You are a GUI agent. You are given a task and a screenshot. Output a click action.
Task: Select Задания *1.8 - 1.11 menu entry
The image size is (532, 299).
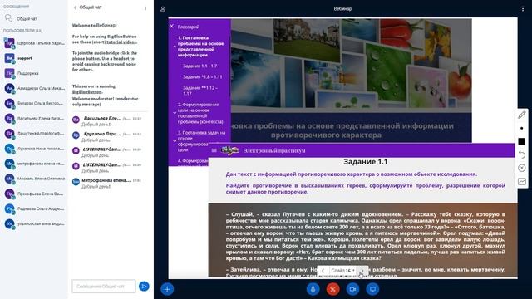coord(203,77)
